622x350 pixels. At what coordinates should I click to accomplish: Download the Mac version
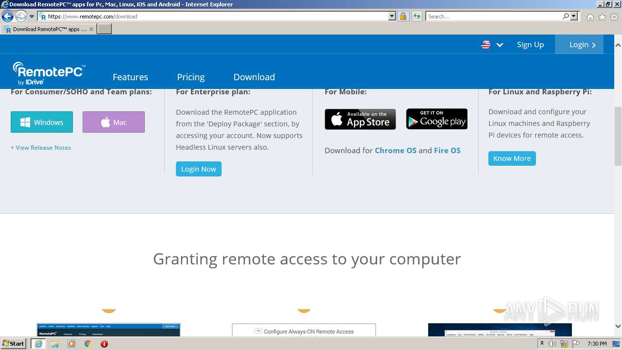(x=114, y=122)
